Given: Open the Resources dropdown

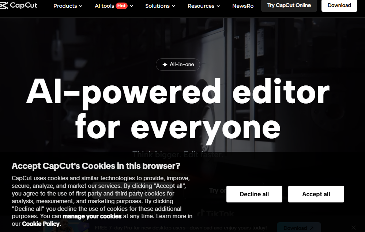Looking at the screenshot, I should [204, 6].
